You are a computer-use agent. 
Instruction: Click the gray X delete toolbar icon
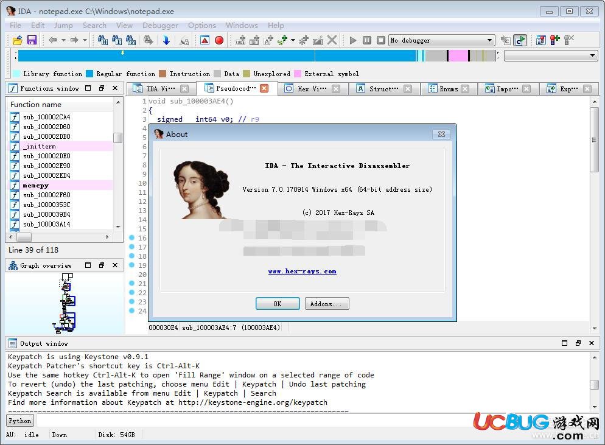click(332, 40)
